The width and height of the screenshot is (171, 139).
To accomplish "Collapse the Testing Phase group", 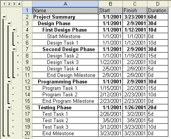I will [9, 107].
